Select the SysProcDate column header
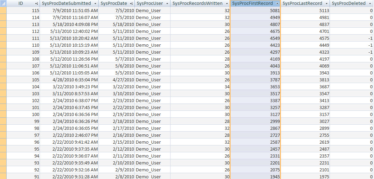This screenshot has width=374, height=179. pos(116,3)
